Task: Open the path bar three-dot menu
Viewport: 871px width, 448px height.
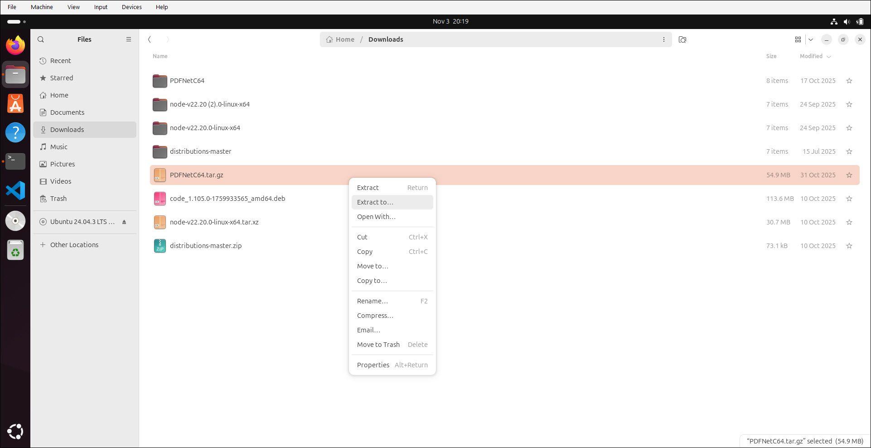Action: [664, 39]
